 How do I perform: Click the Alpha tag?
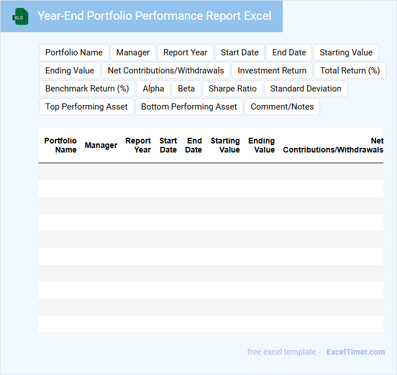(x=153, y=89)
